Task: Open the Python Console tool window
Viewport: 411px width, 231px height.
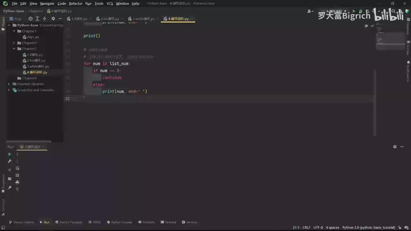Action: pos(119,222)
